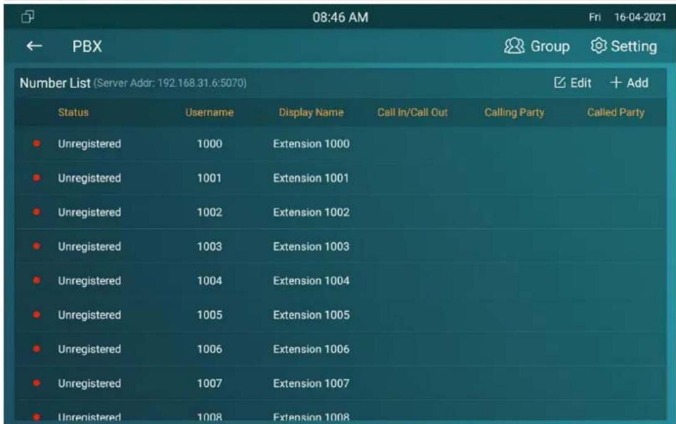This screenshot has height=424, width=676.
Task: Click the red status dot for 1001
Action: coord(37,177)
